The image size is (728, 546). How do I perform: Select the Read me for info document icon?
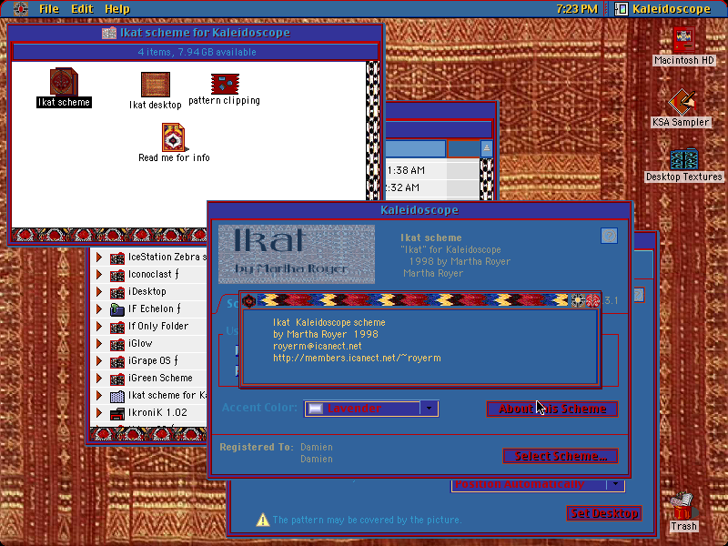coord(174,137)
